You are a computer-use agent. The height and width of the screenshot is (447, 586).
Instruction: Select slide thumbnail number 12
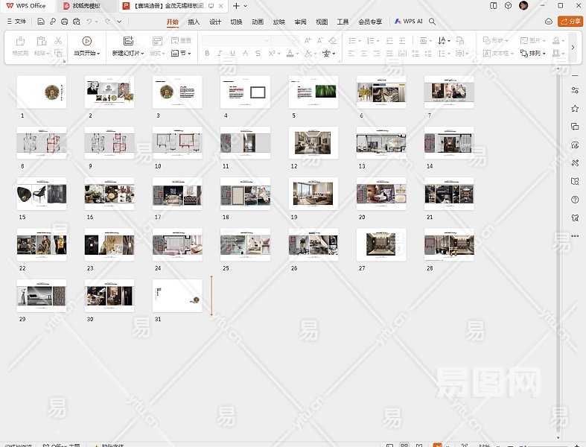point(313,142)
